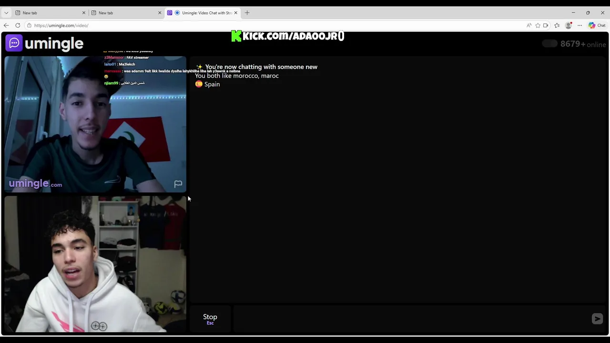Open the browser profile avatar

click(568, 25)
